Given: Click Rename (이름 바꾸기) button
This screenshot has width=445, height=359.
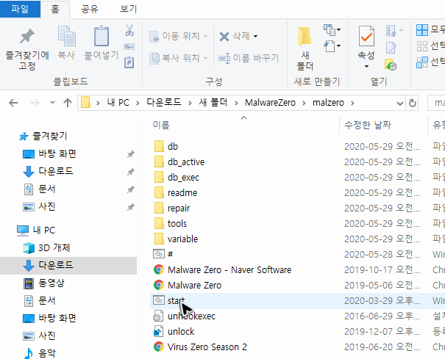Looking at the screenshot, I should (249, 58).
